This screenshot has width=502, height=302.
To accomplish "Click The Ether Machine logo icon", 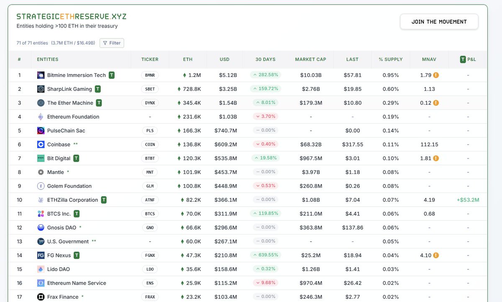I will [x=41, y=103].
